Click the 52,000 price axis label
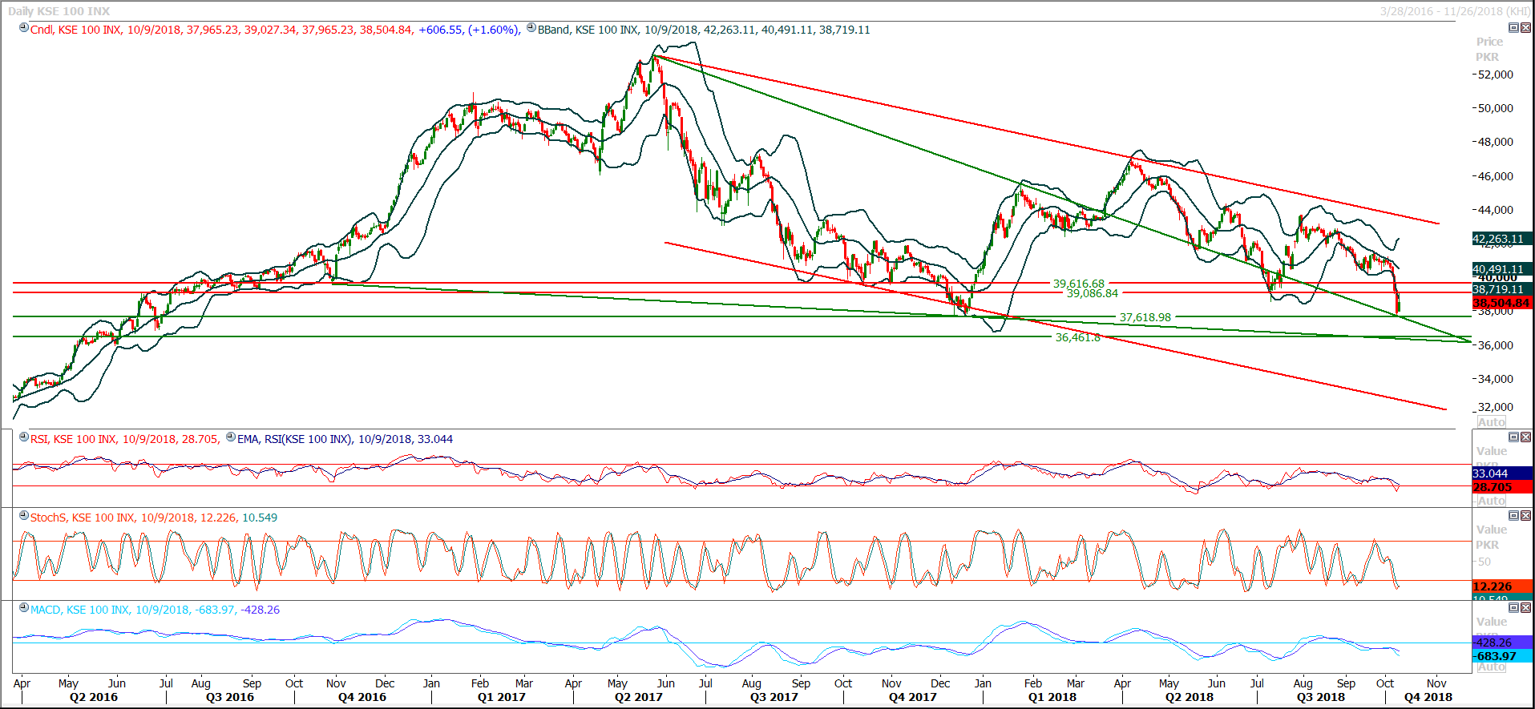 (x=1496, y=75)
